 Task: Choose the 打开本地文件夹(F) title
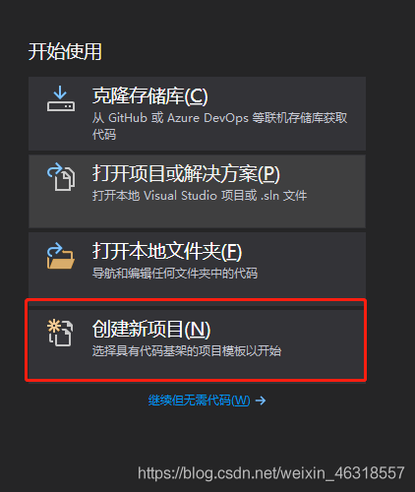[x=167, y=251]
